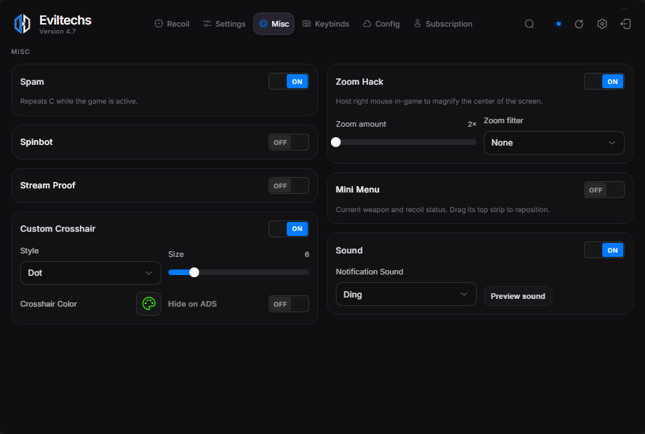Click the Eviltechs title text
Screen dimensions: 645x434
coord(65,20)
